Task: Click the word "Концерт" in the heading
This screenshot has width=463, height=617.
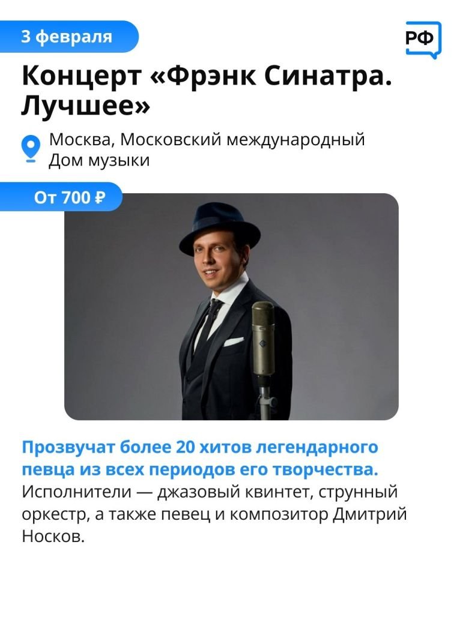Action: tap(82, 76)
